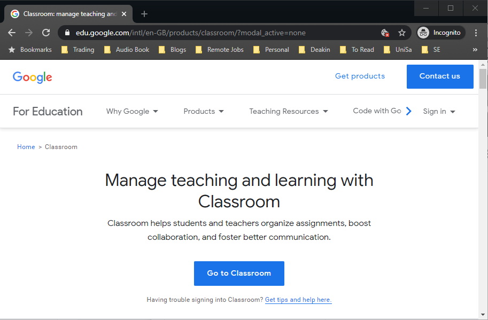
Task: Bookmark this page with the star icon
Action: (402, 33)
